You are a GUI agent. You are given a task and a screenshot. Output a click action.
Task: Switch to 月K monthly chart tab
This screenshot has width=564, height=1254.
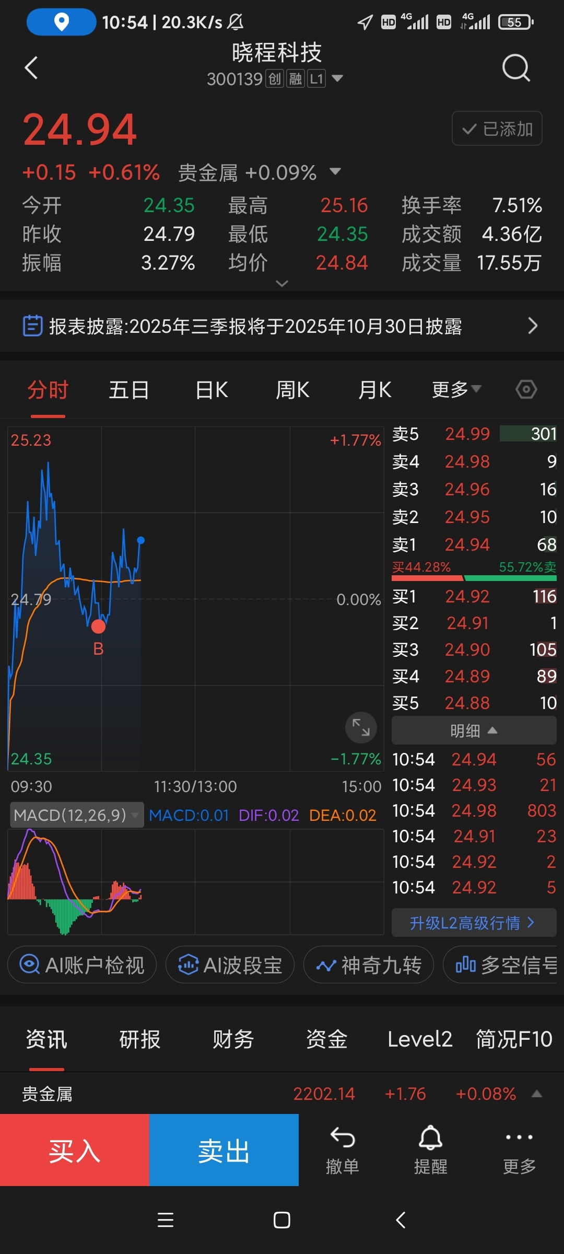point(374,390)
